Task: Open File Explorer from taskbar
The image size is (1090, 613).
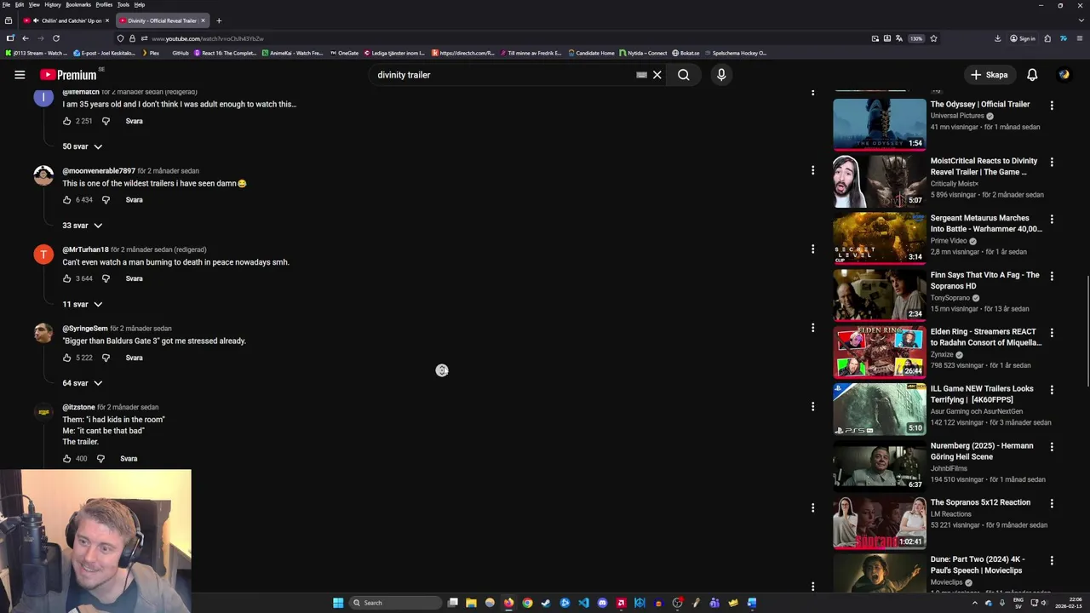Action: (471, 603)
